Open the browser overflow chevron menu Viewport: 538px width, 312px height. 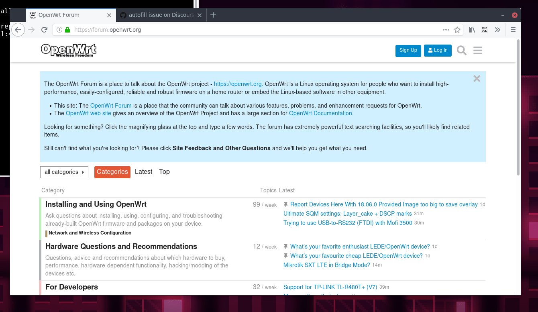click(497, 30)
